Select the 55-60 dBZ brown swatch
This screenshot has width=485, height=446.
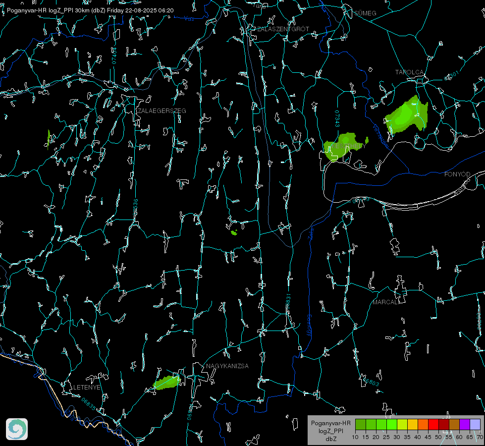click(x=454, y=424)
